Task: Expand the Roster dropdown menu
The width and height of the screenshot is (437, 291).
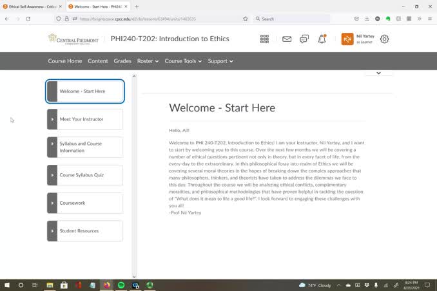Action: [x=148, y=61]
